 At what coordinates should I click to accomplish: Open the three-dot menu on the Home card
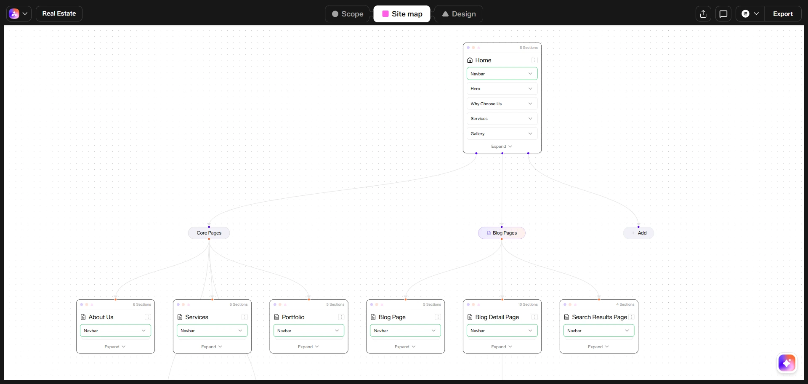tap(534, 60)
